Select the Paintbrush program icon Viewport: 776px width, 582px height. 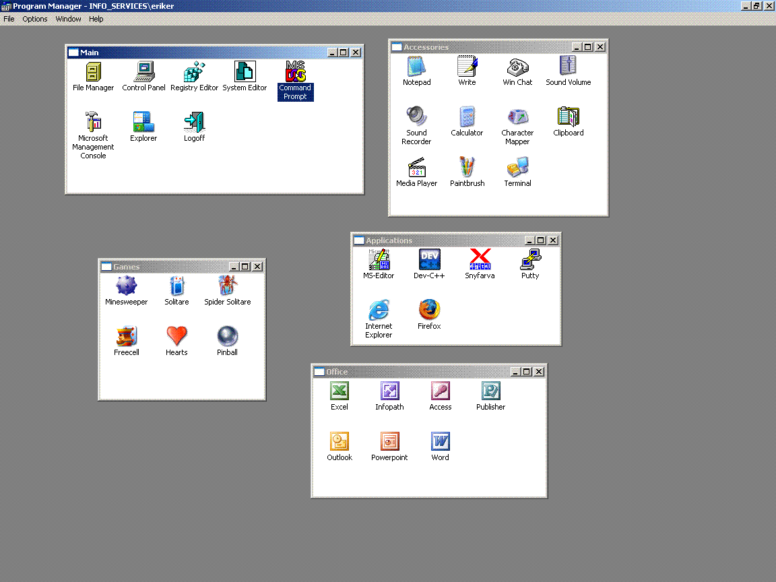coord(467,167)
